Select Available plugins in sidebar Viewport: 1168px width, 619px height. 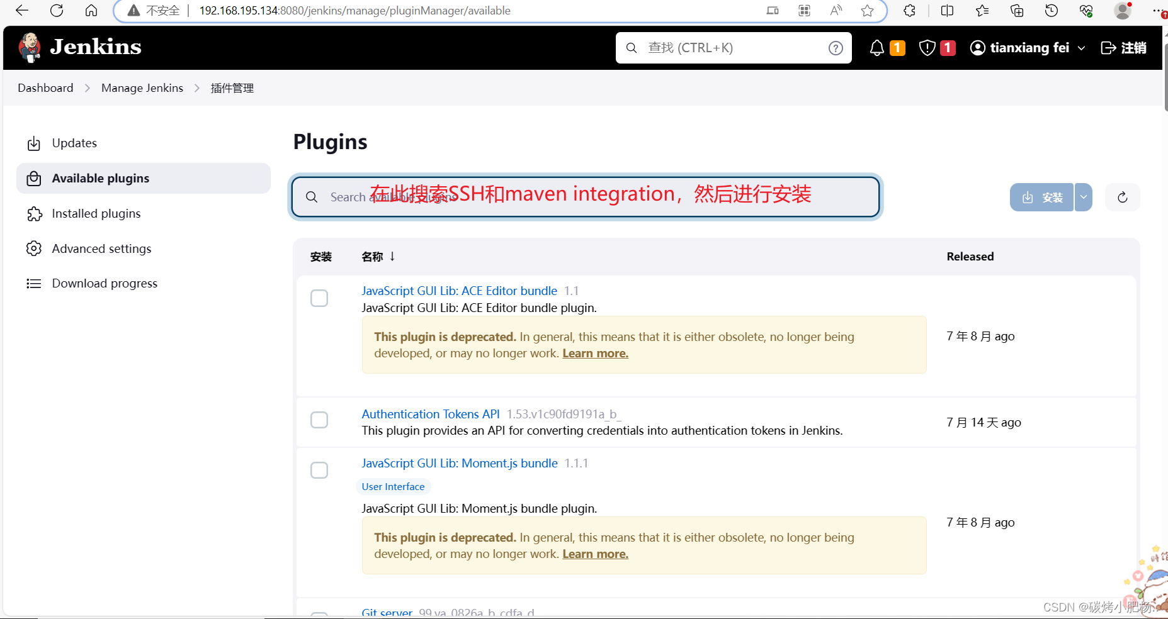click(144, 179)
